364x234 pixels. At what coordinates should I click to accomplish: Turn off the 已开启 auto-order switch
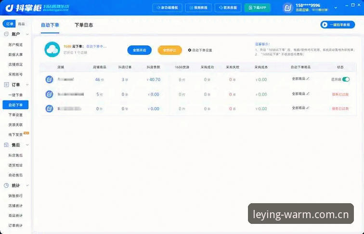pos(346,79)
